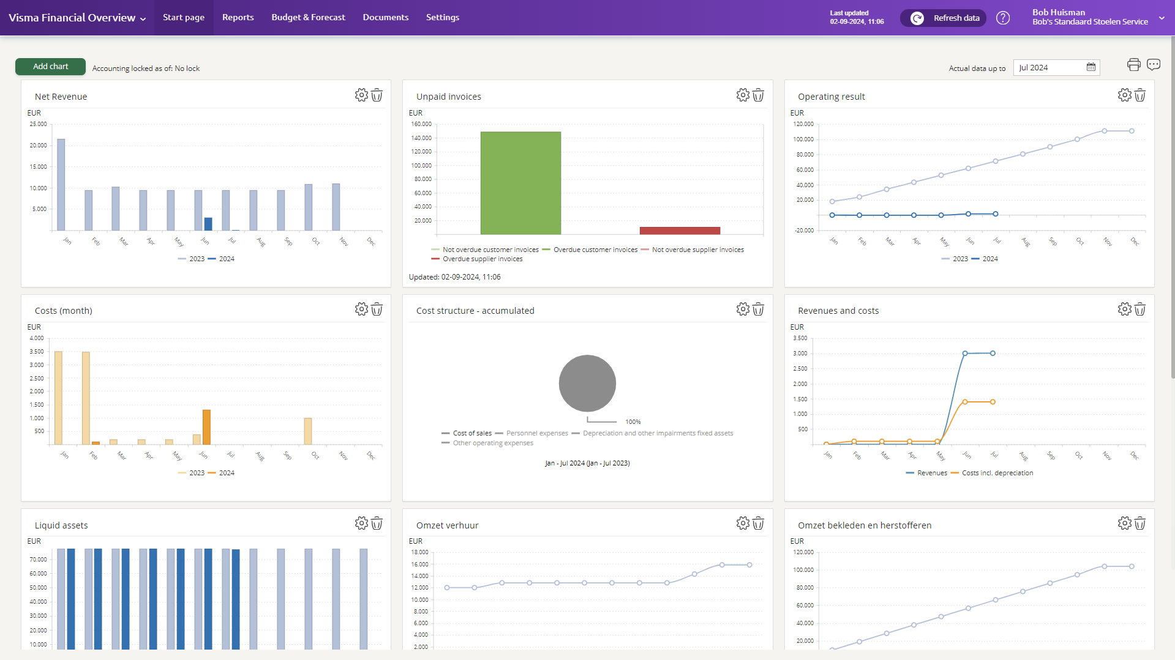Toggle Costs incl. depreciation legend entry

[992, 473]
